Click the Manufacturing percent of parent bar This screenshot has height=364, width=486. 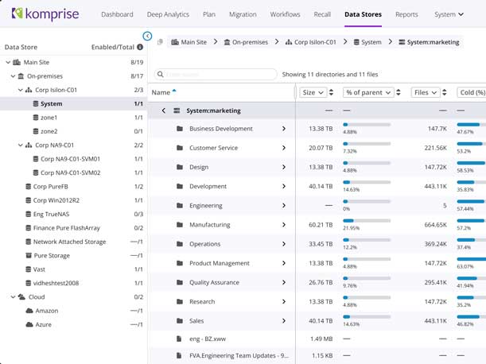point(366,219)
